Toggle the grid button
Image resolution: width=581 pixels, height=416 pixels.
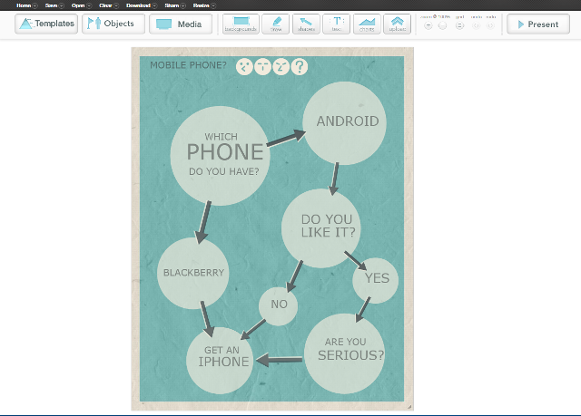[459, 25]
